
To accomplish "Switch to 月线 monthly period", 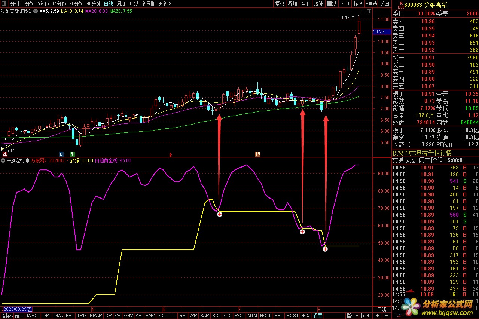I will 134,4.
